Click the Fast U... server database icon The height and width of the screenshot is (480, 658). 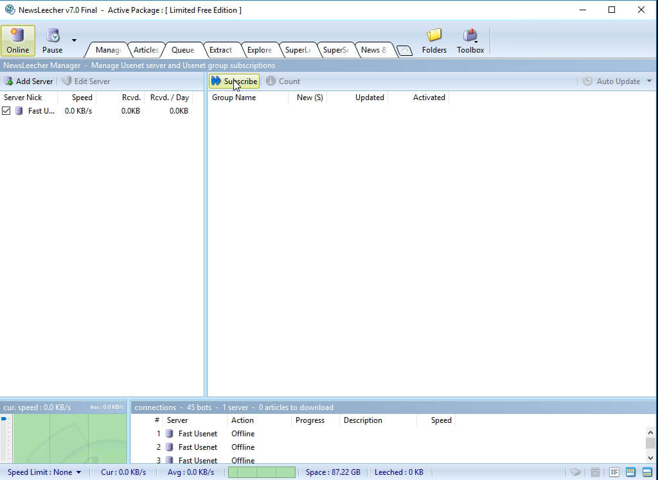pyautogui.click(x=19, y=110)
